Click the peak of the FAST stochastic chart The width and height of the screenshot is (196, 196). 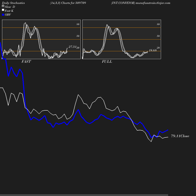(x=25, y=23)
